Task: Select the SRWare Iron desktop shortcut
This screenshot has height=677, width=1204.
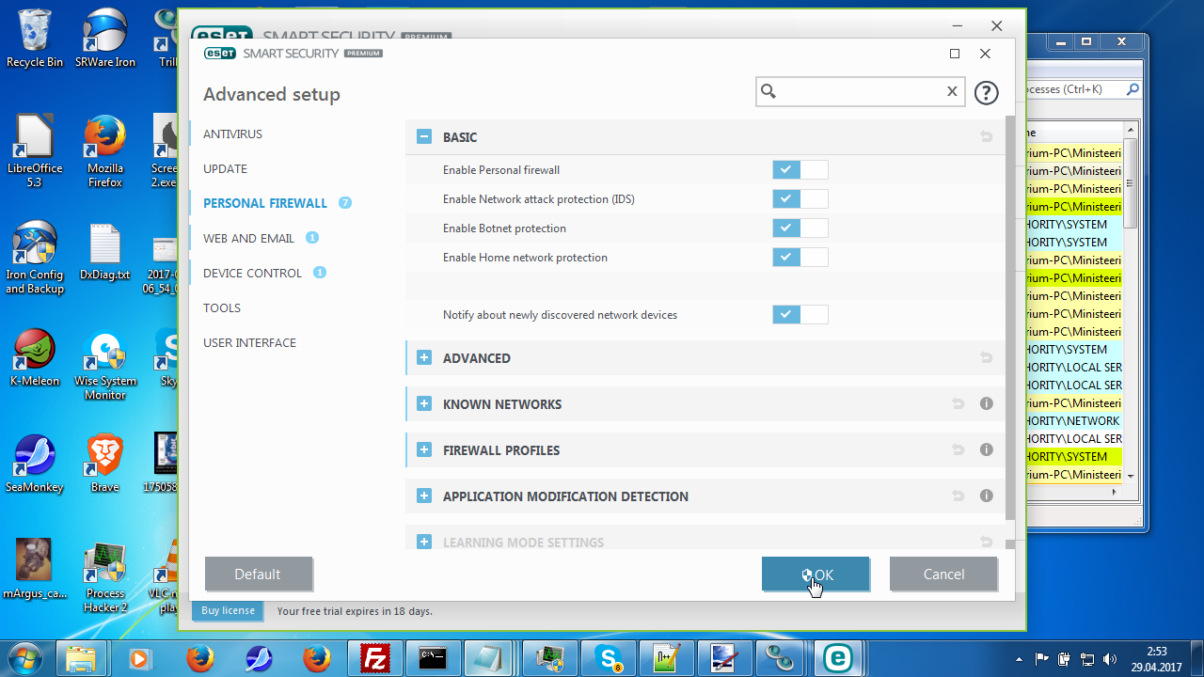Action: pos(105,39)
